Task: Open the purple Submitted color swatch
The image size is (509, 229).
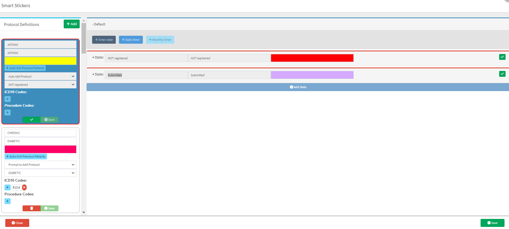Action: pos(312,75)
